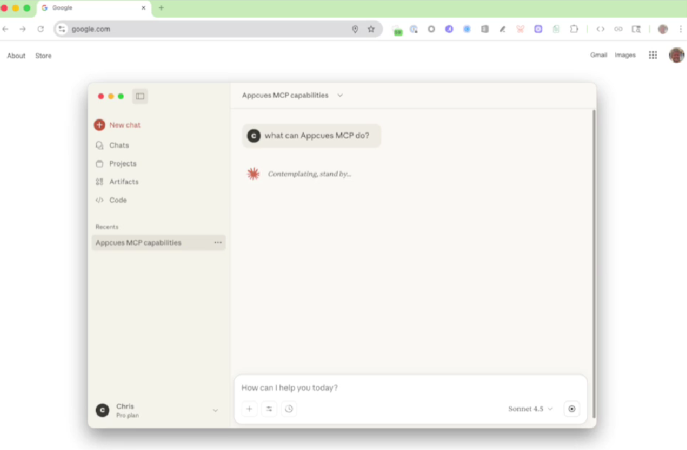Click the Claude spark loading icon
The width and height of the screenshot is (687, 450).
[253, 174]
